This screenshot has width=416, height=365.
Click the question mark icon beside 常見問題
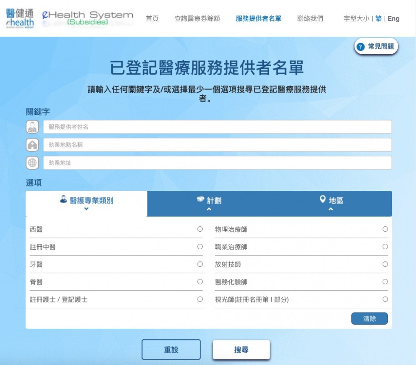tap(361, 47)
